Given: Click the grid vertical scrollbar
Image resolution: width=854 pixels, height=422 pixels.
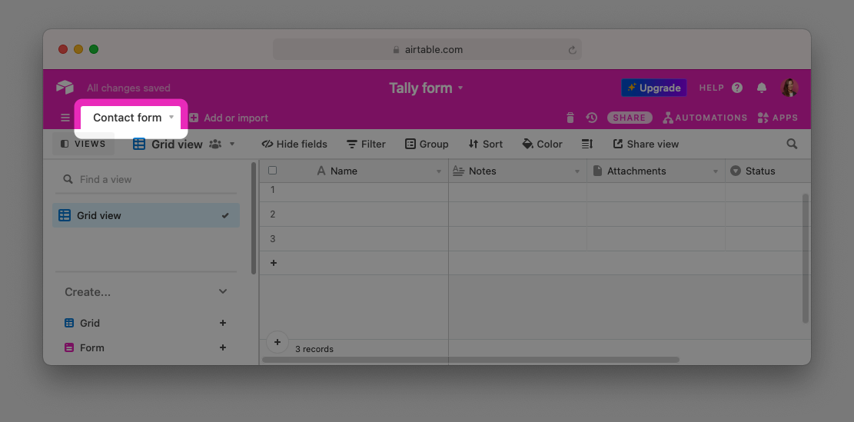Looking at the screenshot, I should [x=806, y=258].
